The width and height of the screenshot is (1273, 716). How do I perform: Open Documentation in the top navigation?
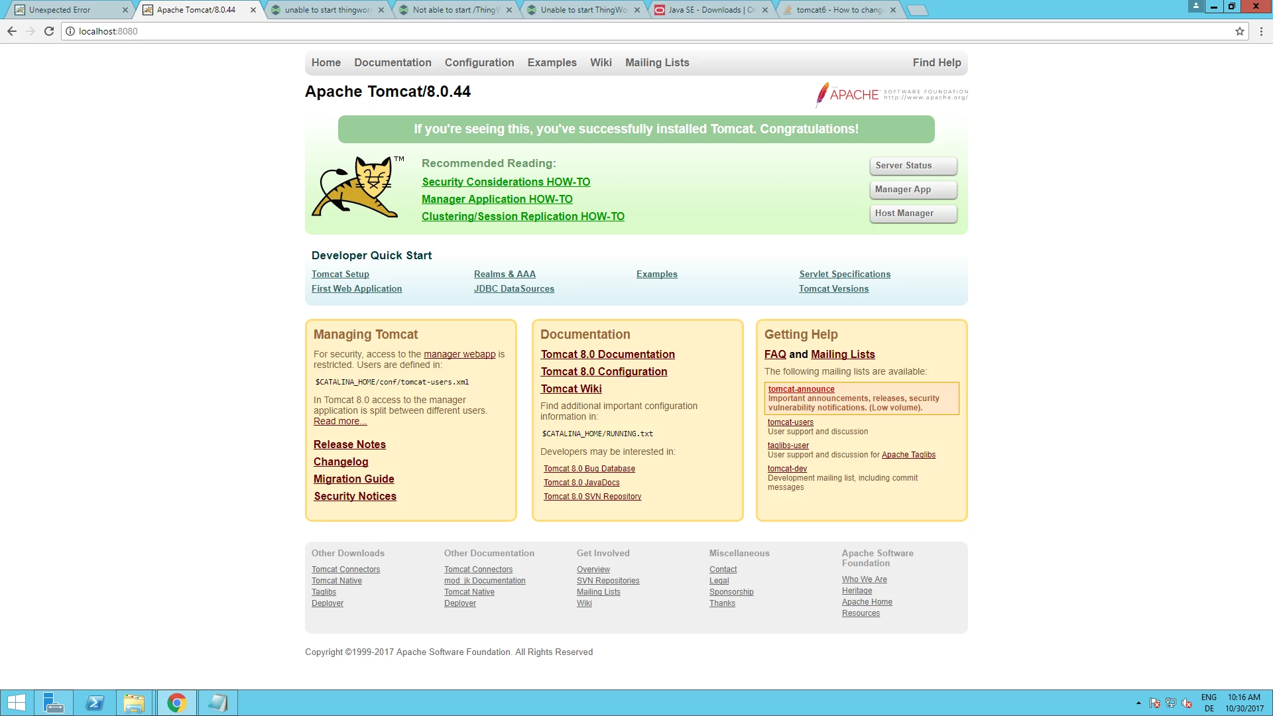(393, 62)
